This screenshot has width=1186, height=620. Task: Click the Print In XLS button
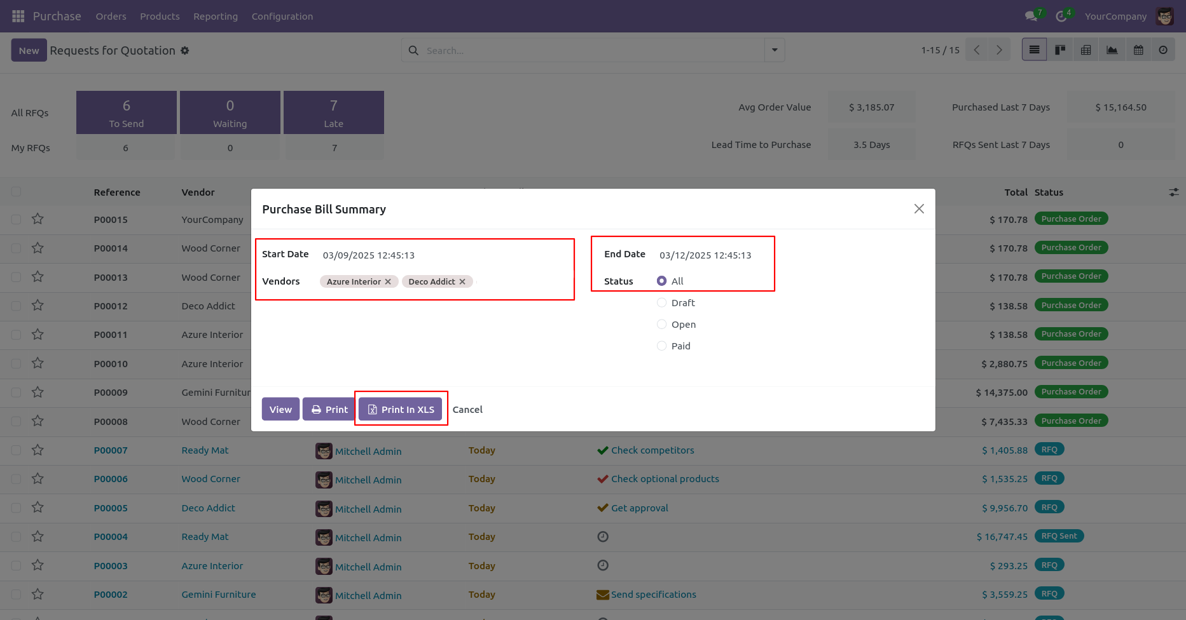tap(401, 409)
